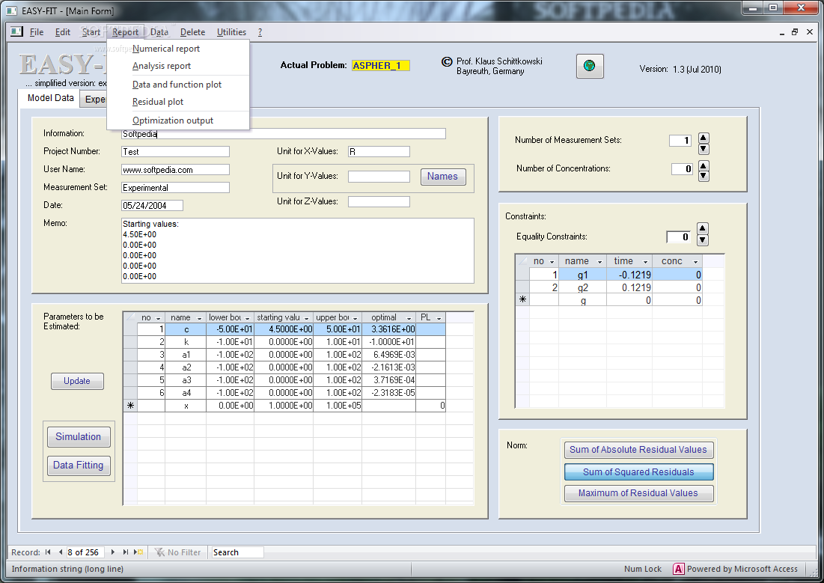The height and width of the screenshot is (583, 824).
Task: Select the new-row selector in constraints table
Action: click(522, 299)
